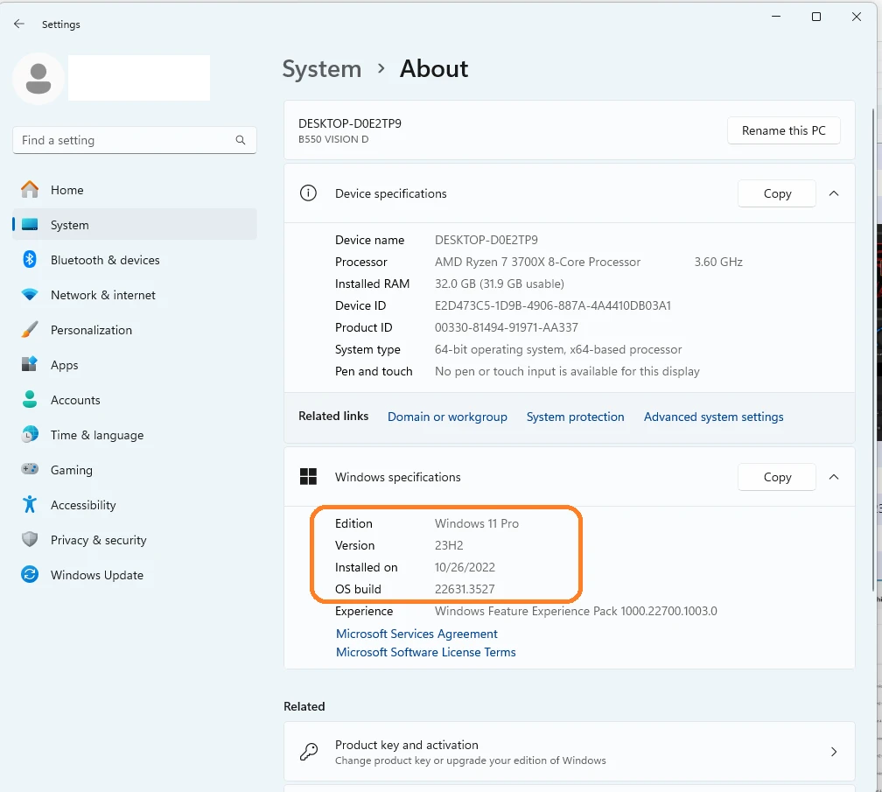Click the Gaming controller icon

pos(30,470)
